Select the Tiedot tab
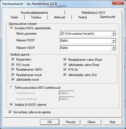Viewport: 126px width, 129px height. [x=14, y=17]
